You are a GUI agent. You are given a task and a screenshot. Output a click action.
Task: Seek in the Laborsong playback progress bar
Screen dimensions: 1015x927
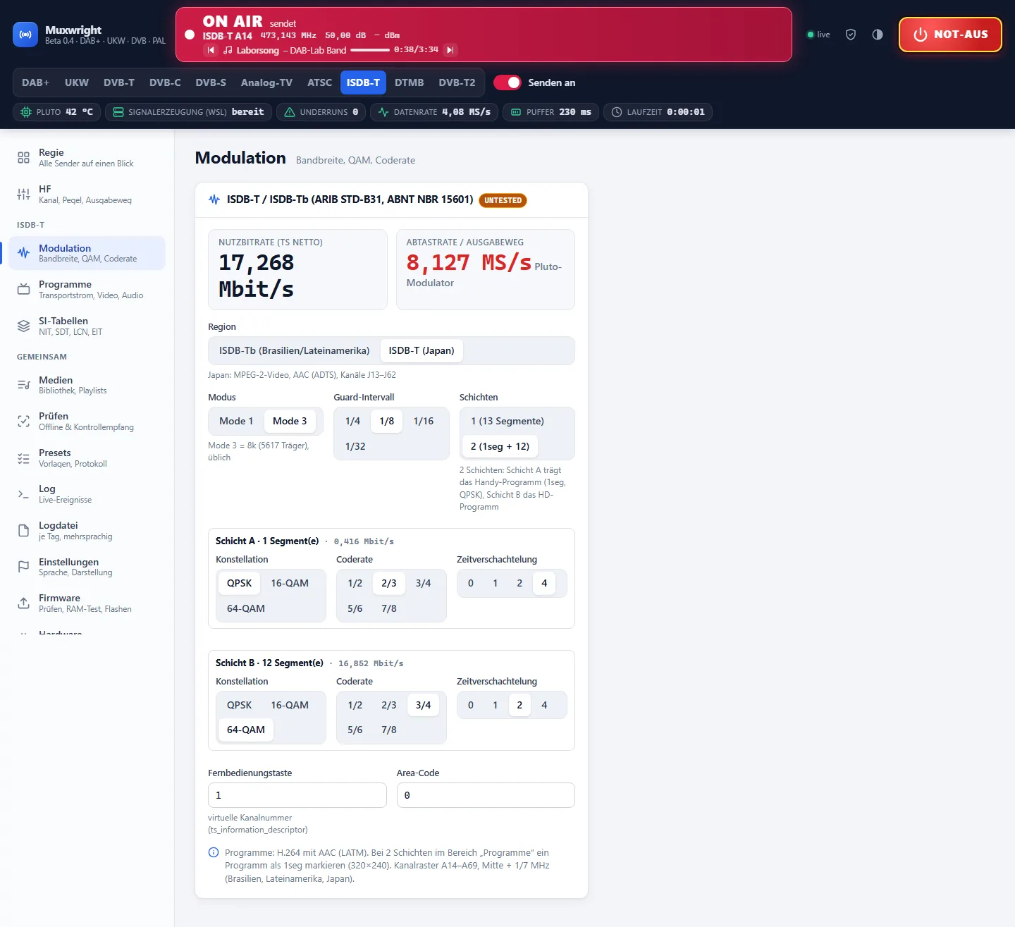[370, 50]
